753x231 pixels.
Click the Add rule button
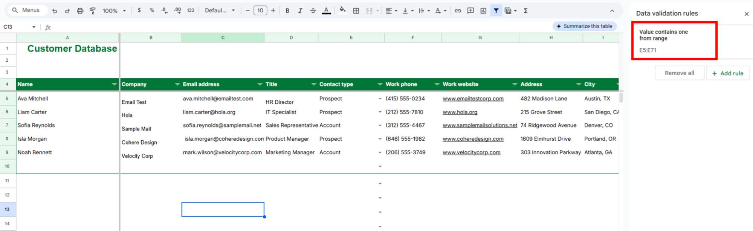pyautogui.click(x=727, y=73)
